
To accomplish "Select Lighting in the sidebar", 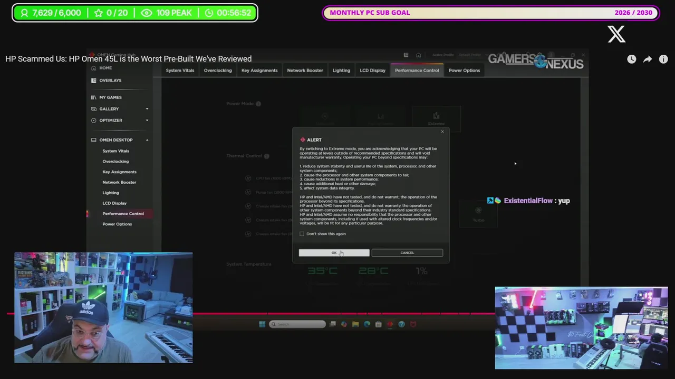I will [x=111, y=193].
